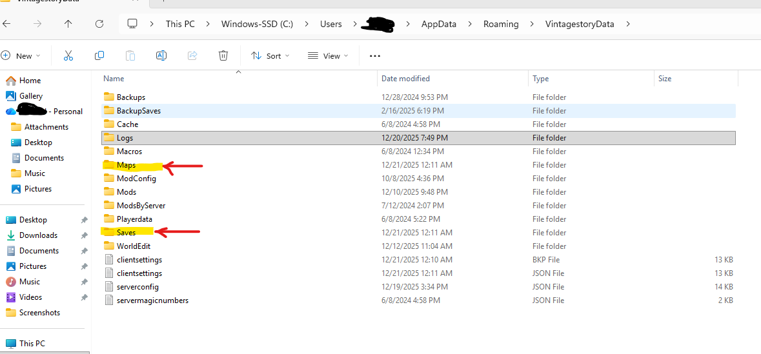Screen dimensions: 761x354
Task: Open the View dropdown
Action: pos(328,56)
